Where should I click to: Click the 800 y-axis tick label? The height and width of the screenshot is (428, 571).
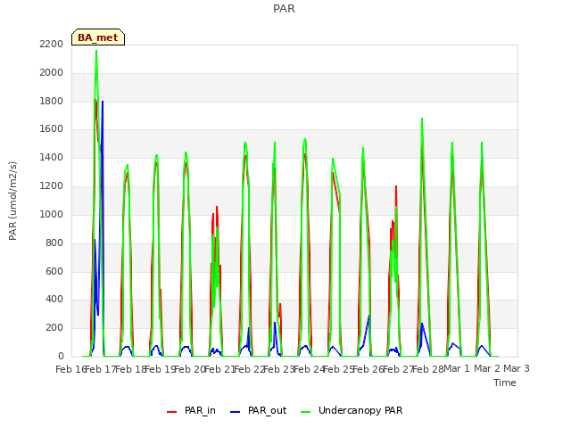click(54, 243)
